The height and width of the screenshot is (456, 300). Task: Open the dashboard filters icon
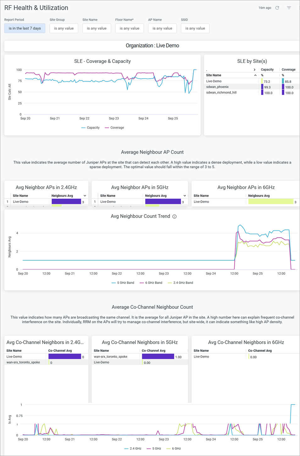coord(289,8)
